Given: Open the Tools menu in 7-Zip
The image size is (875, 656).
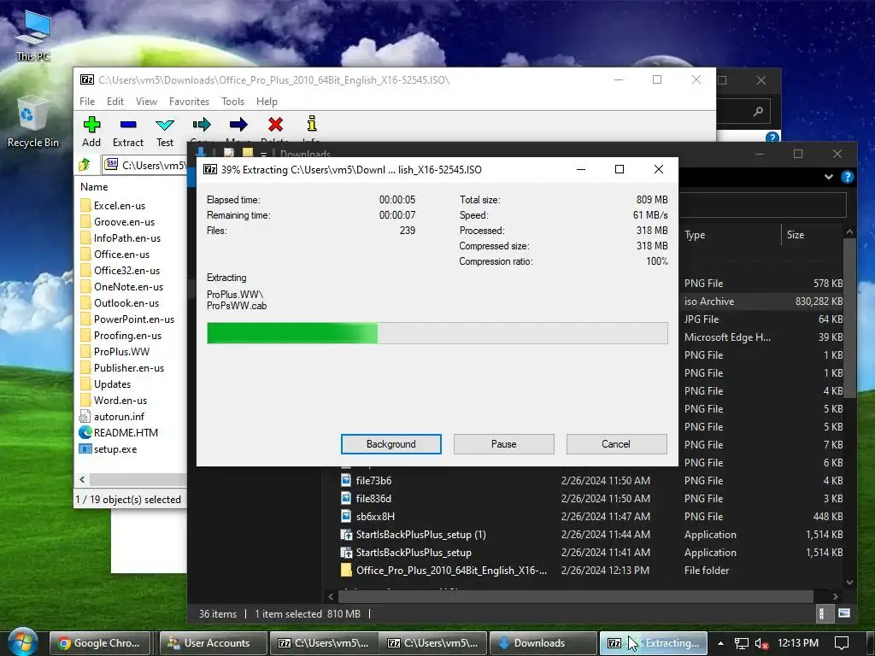Looking at the screenshot, I should (232, 102).
